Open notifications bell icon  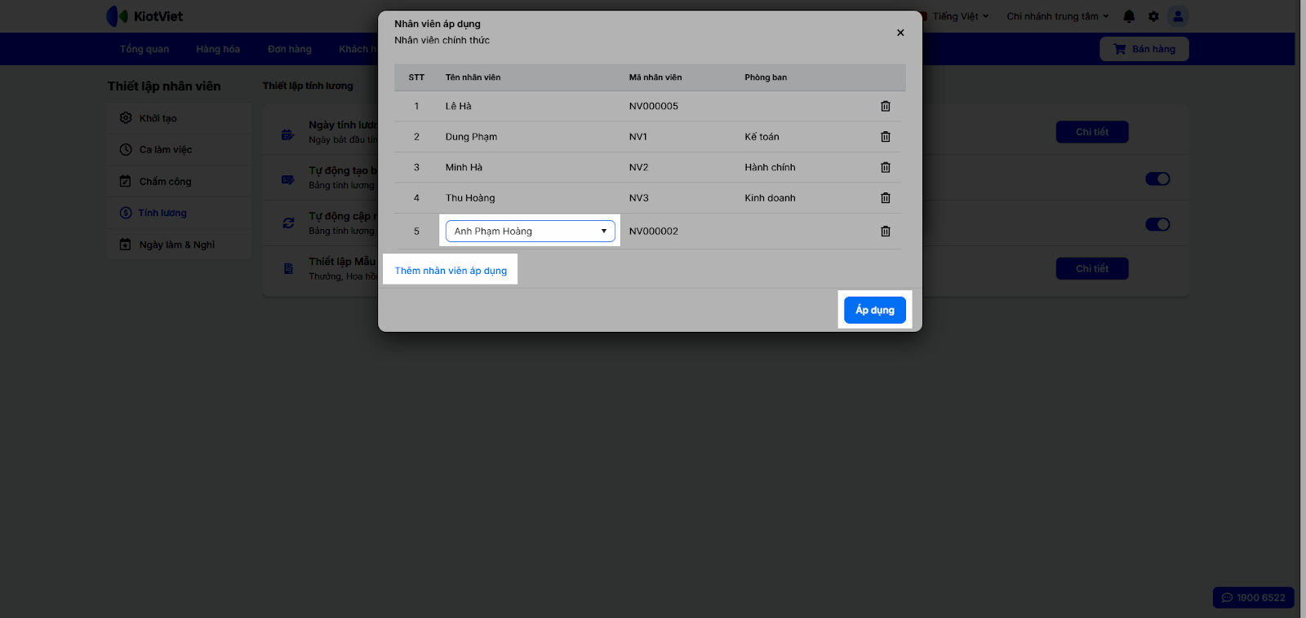coord(1129,16)
